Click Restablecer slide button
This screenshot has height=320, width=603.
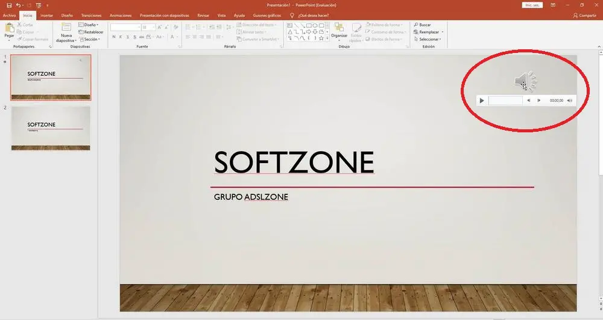tap(91, 32)
